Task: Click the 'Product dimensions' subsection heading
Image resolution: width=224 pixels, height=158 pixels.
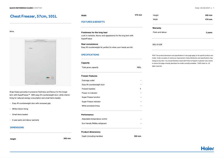Action: pos(91,132)
